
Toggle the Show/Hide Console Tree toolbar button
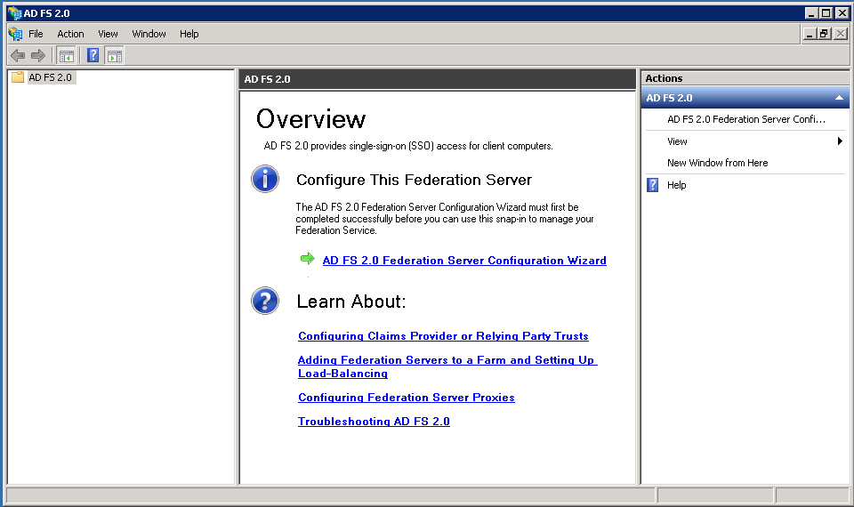[67, 55]
